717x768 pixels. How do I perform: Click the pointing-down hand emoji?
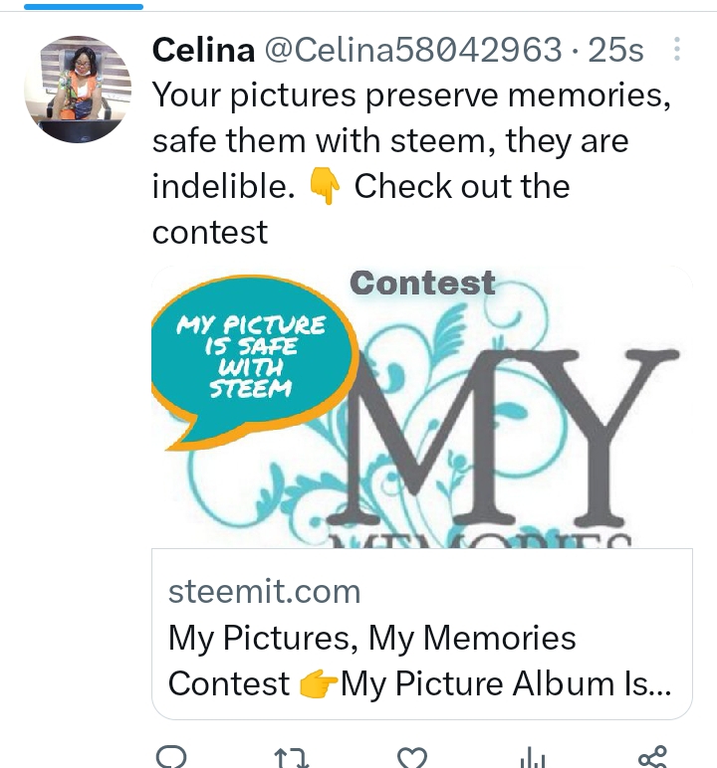tap(325, 187)
